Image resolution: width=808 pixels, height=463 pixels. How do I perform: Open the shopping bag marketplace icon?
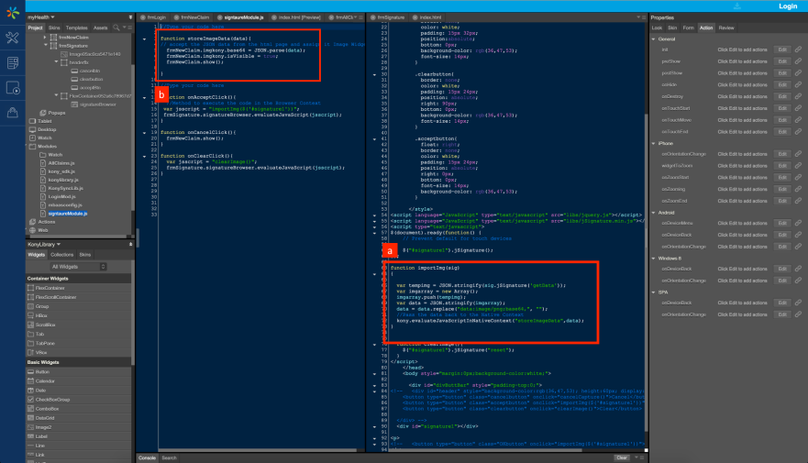(x=12, y=113)
